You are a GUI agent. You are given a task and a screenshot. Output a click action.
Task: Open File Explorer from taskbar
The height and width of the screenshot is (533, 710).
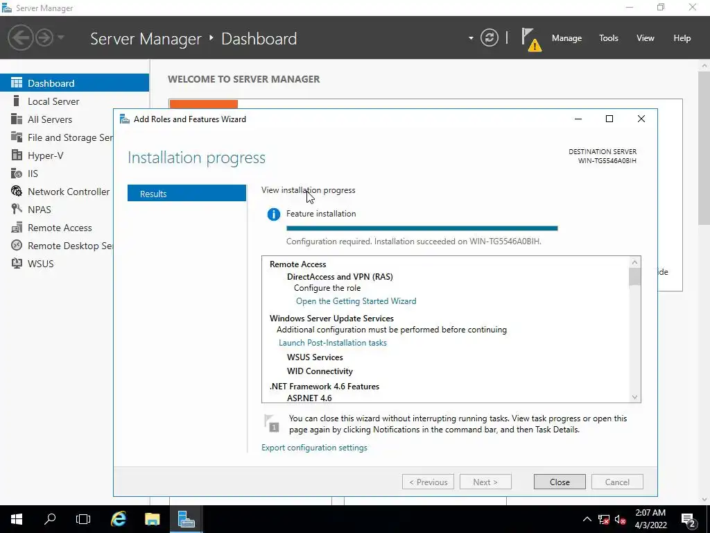(x=152, y=519)
